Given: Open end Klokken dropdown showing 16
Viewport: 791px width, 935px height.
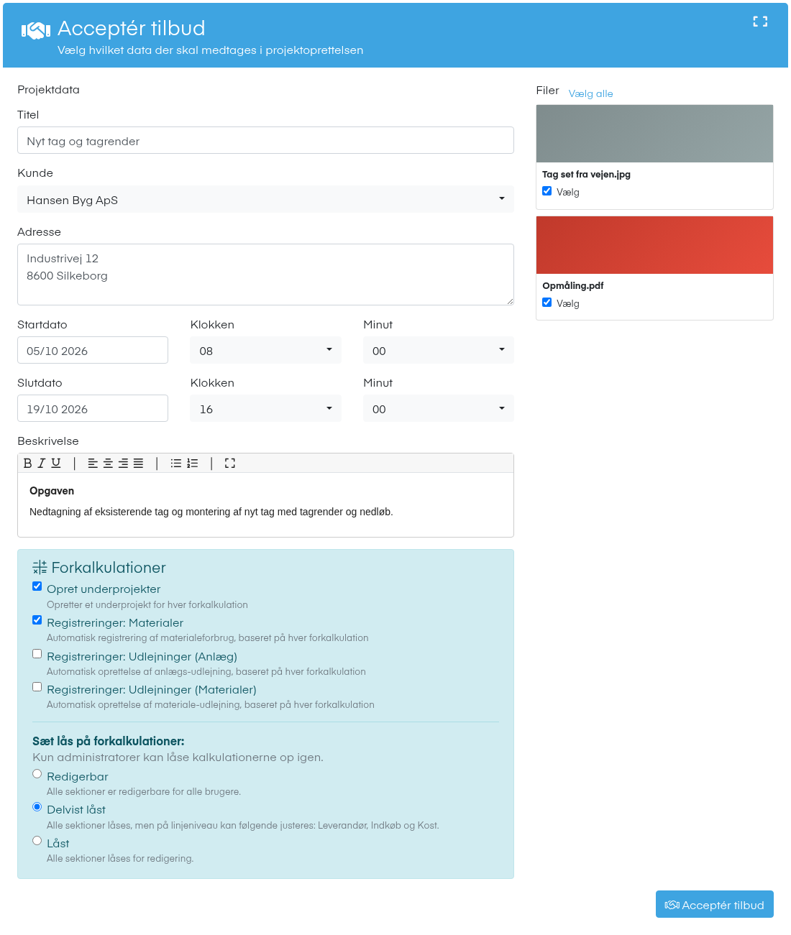Looking at the screenshot, I should (265, 408).
